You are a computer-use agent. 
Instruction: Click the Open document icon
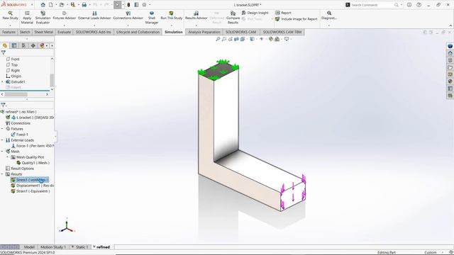pos(62,5)
